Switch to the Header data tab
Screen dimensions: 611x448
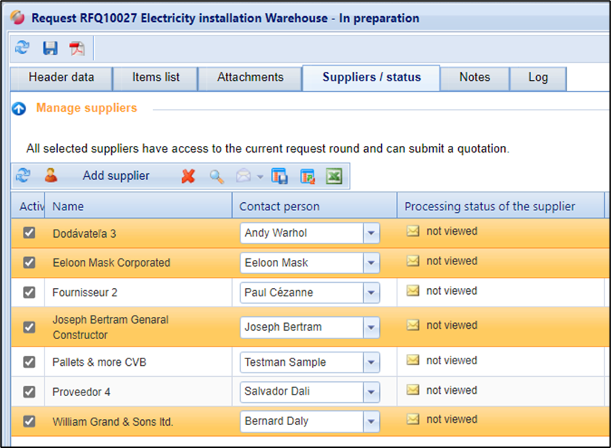point(61,78)
